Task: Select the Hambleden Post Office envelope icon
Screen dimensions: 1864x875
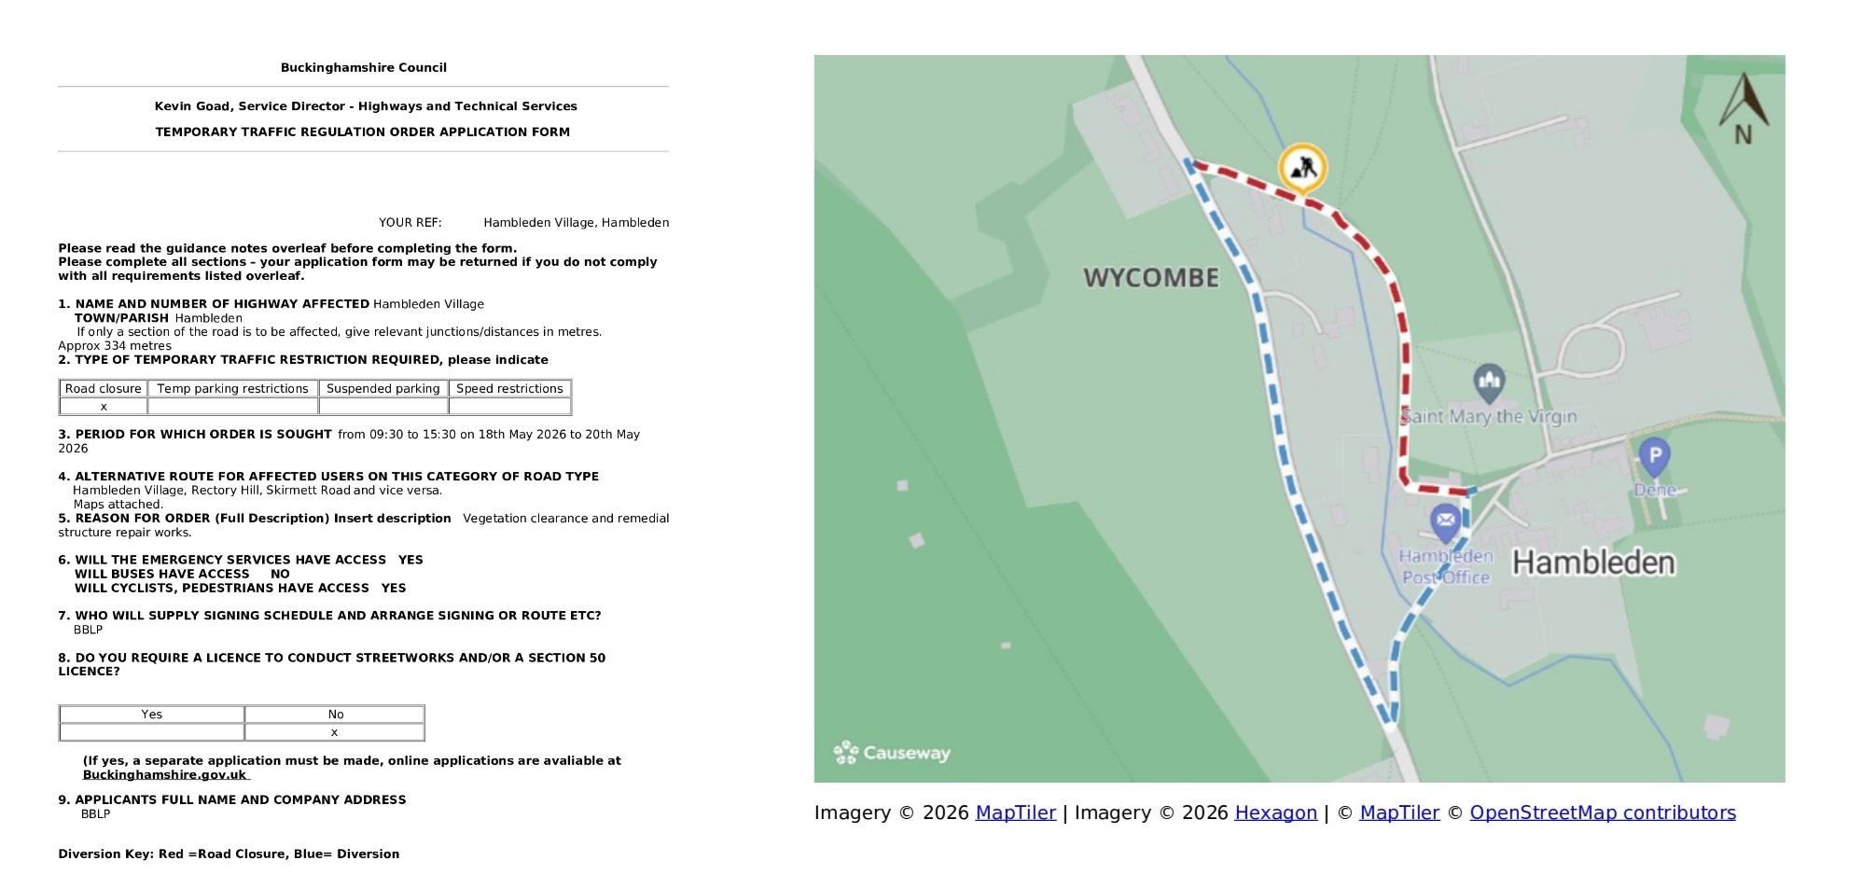Action: pyautogui.click(x=1445, y=522)
